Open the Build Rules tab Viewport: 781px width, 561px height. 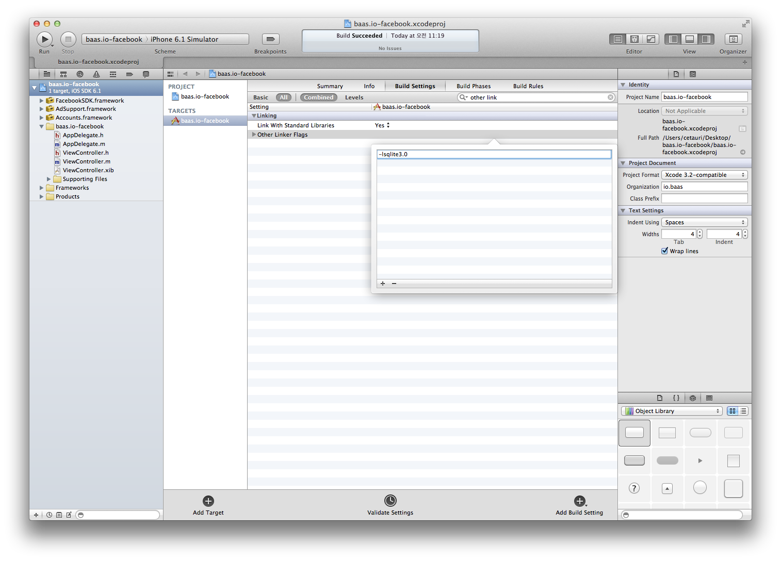[528, 86]
